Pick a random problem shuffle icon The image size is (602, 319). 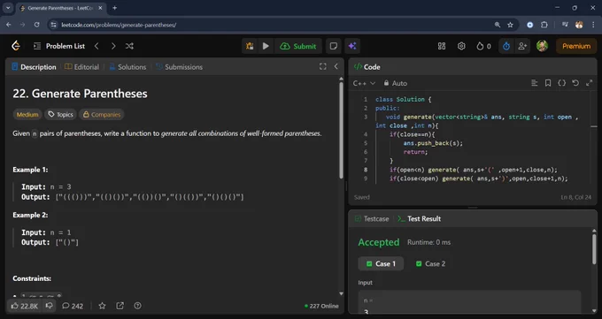coord(129,46)
